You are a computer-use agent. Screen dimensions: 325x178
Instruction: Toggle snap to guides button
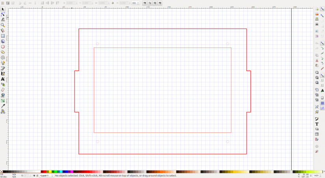pyautogui.click(x=322, y=108)
